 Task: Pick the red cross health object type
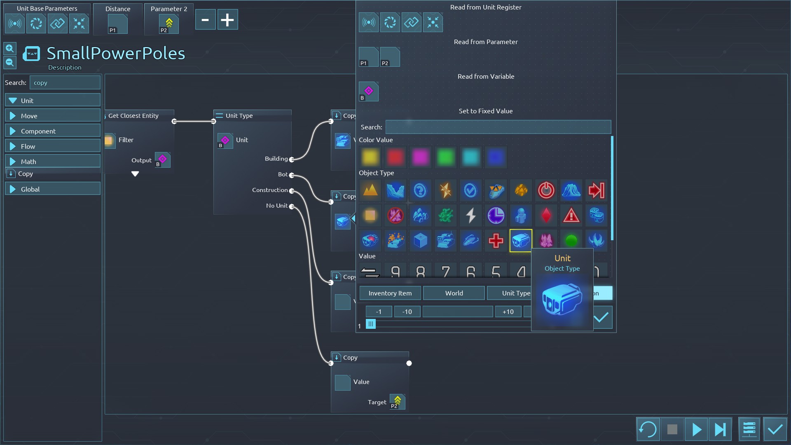(x=496, y=240)
